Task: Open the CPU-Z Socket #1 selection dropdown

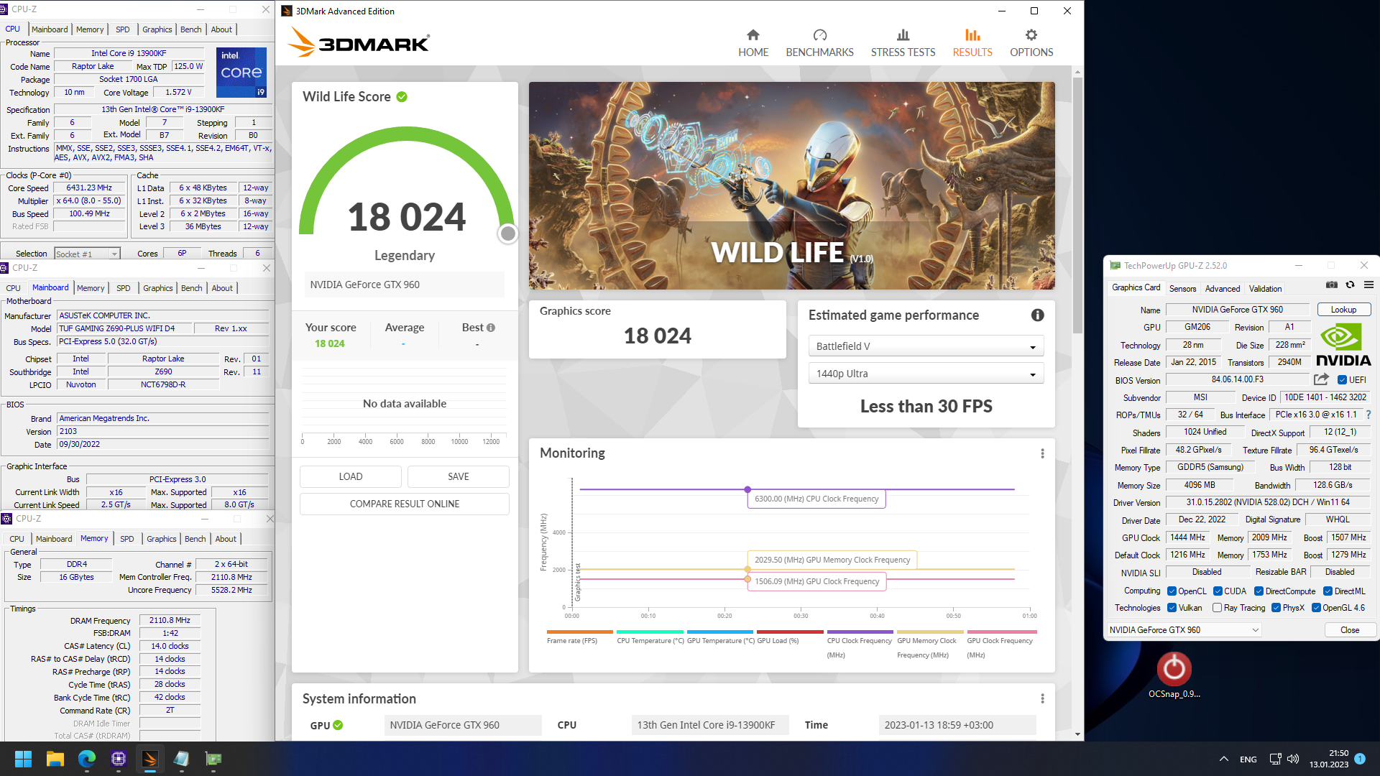Action: [x=87, y=254]
